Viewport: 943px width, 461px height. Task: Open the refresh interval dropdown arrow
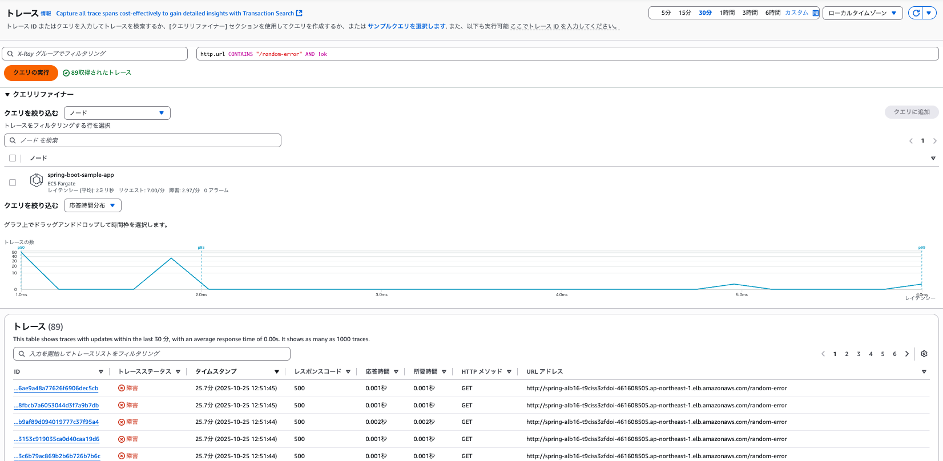click(929, 13)
